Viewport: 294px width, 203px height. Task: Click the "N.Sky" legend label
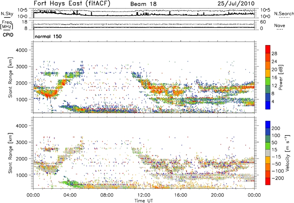[7, 14]
